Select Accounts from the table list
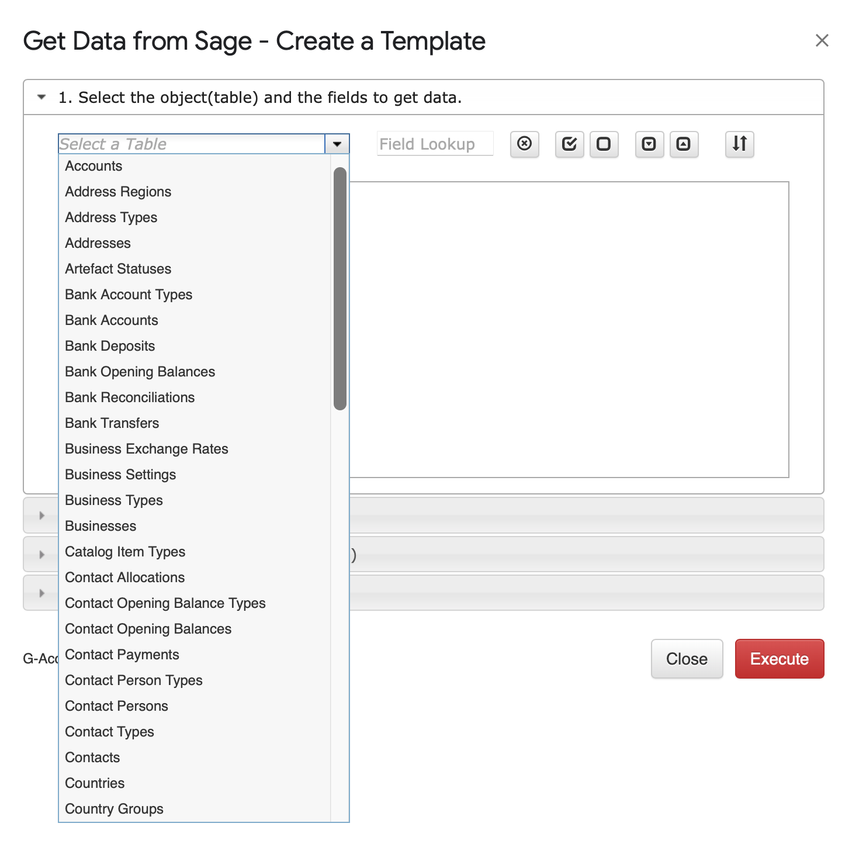This screenshot has width=866, height=844. tap(195, 166)
